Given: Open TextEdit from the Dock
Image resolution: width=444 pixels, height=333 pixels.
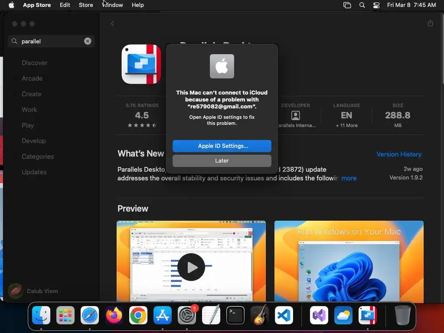Looking at the screenshot, I should pos(211,315).
